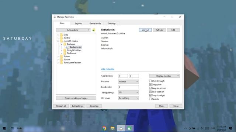This screenshot has height=132, width=236.
Task: Click the Open log button
Action: coord(94,106)
